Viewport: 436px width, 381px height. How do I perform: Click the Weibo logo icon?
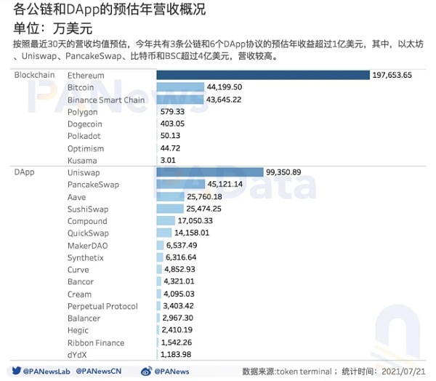[x=147, y=371]
